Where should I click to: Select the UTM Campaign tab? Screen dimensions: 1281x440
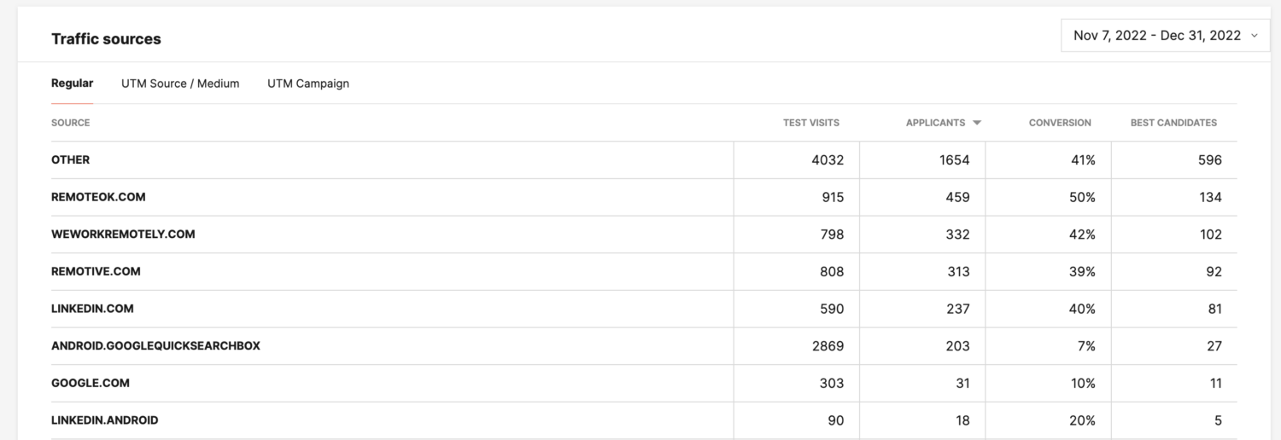coord(307,84)
